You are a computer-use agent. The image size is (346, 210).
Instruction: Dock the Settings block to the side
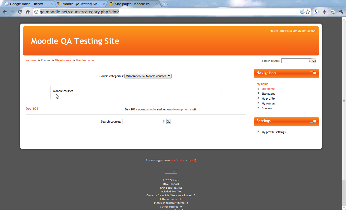pyautogui.click(x=315, y=121)
